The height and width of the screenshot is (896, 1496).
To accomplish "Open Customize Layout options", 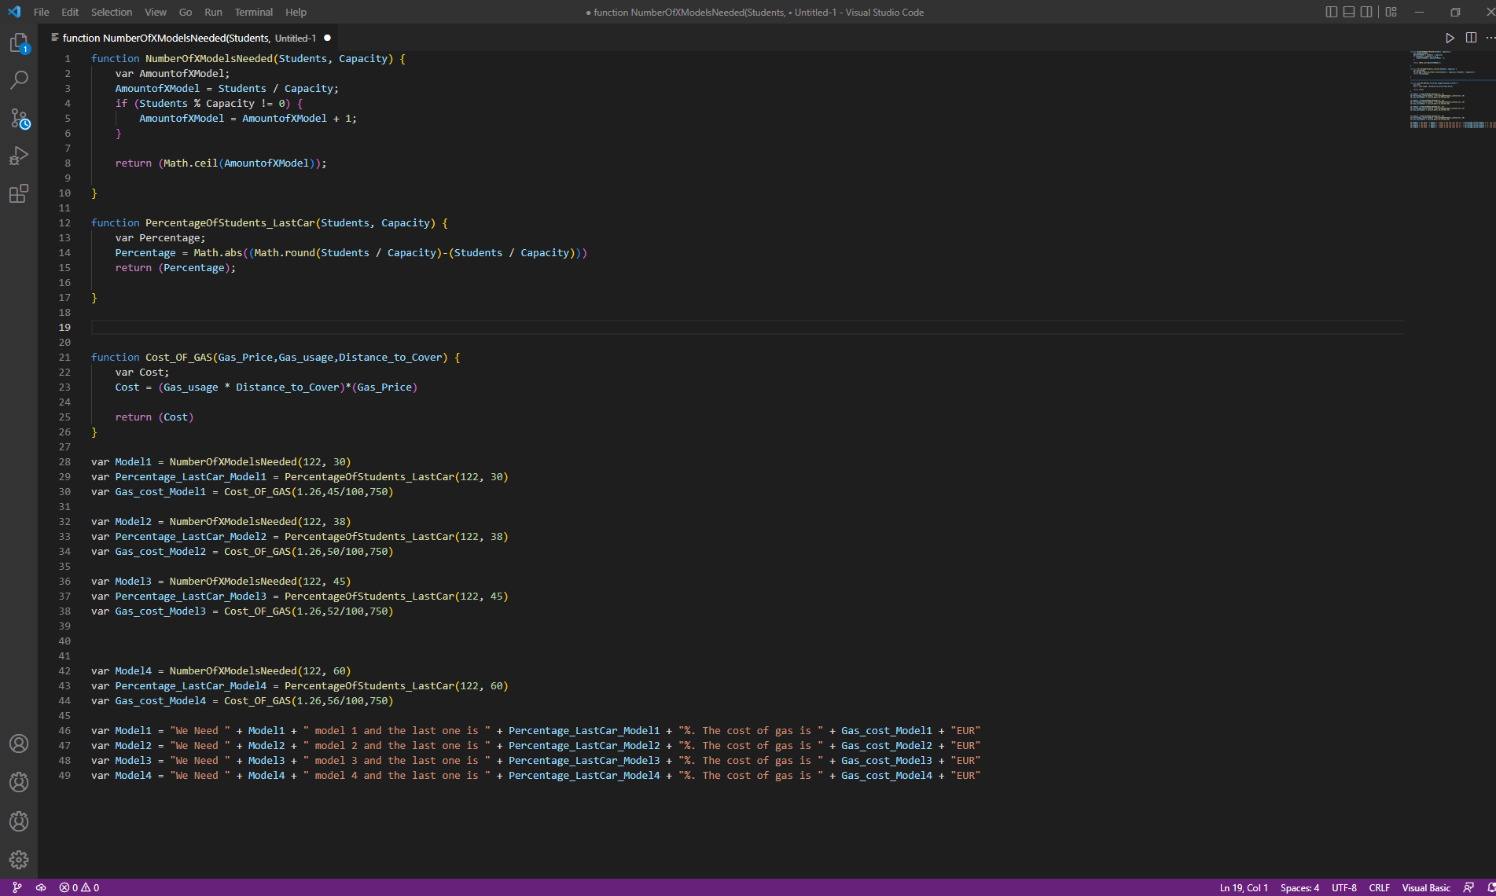I will 1391,12.
